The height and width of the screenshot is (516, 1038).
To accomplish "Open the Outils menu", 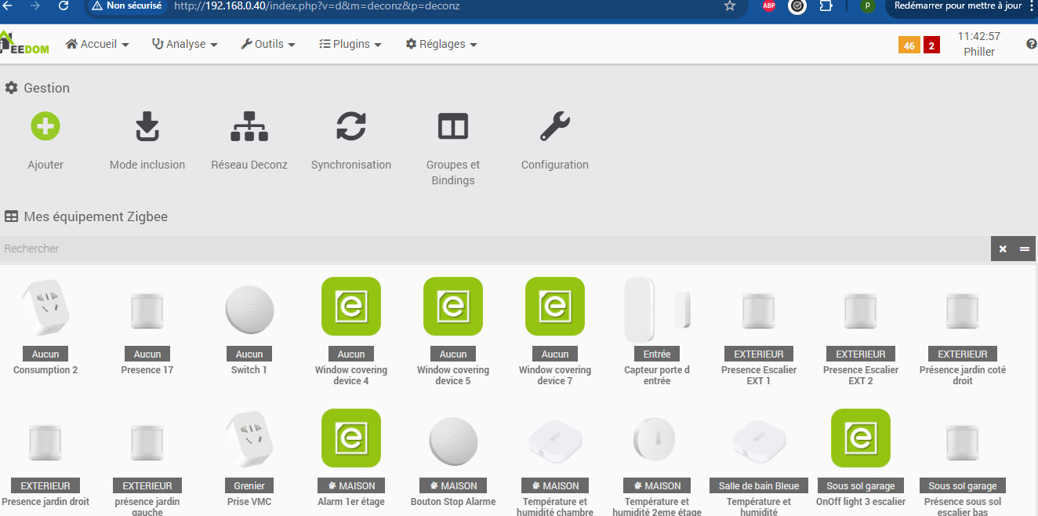I will 268,45.
